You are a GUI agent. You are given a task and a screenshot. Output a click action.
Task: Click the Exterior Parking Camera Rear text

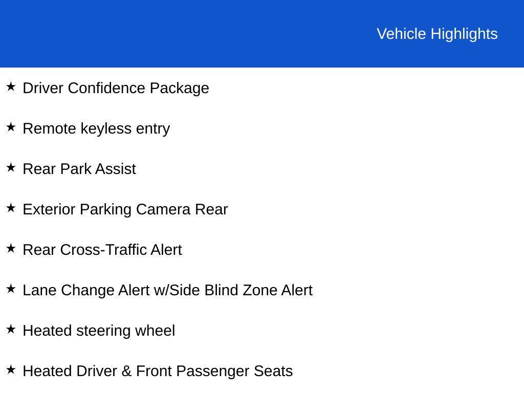[125, 209]
